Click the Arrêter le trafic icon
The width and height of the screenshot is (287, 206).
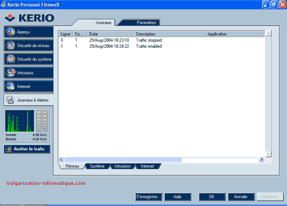pos(8,149)
